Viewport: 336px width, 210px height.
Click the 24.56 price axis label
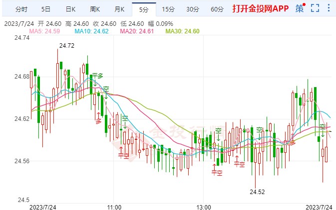click(22, 161)
